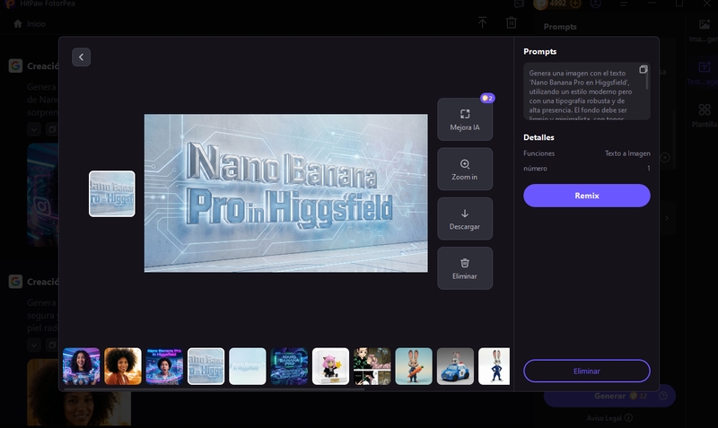Copy the prompt text with copy icon
This screenshot has height=428, width=718.
tap(643, 70)
